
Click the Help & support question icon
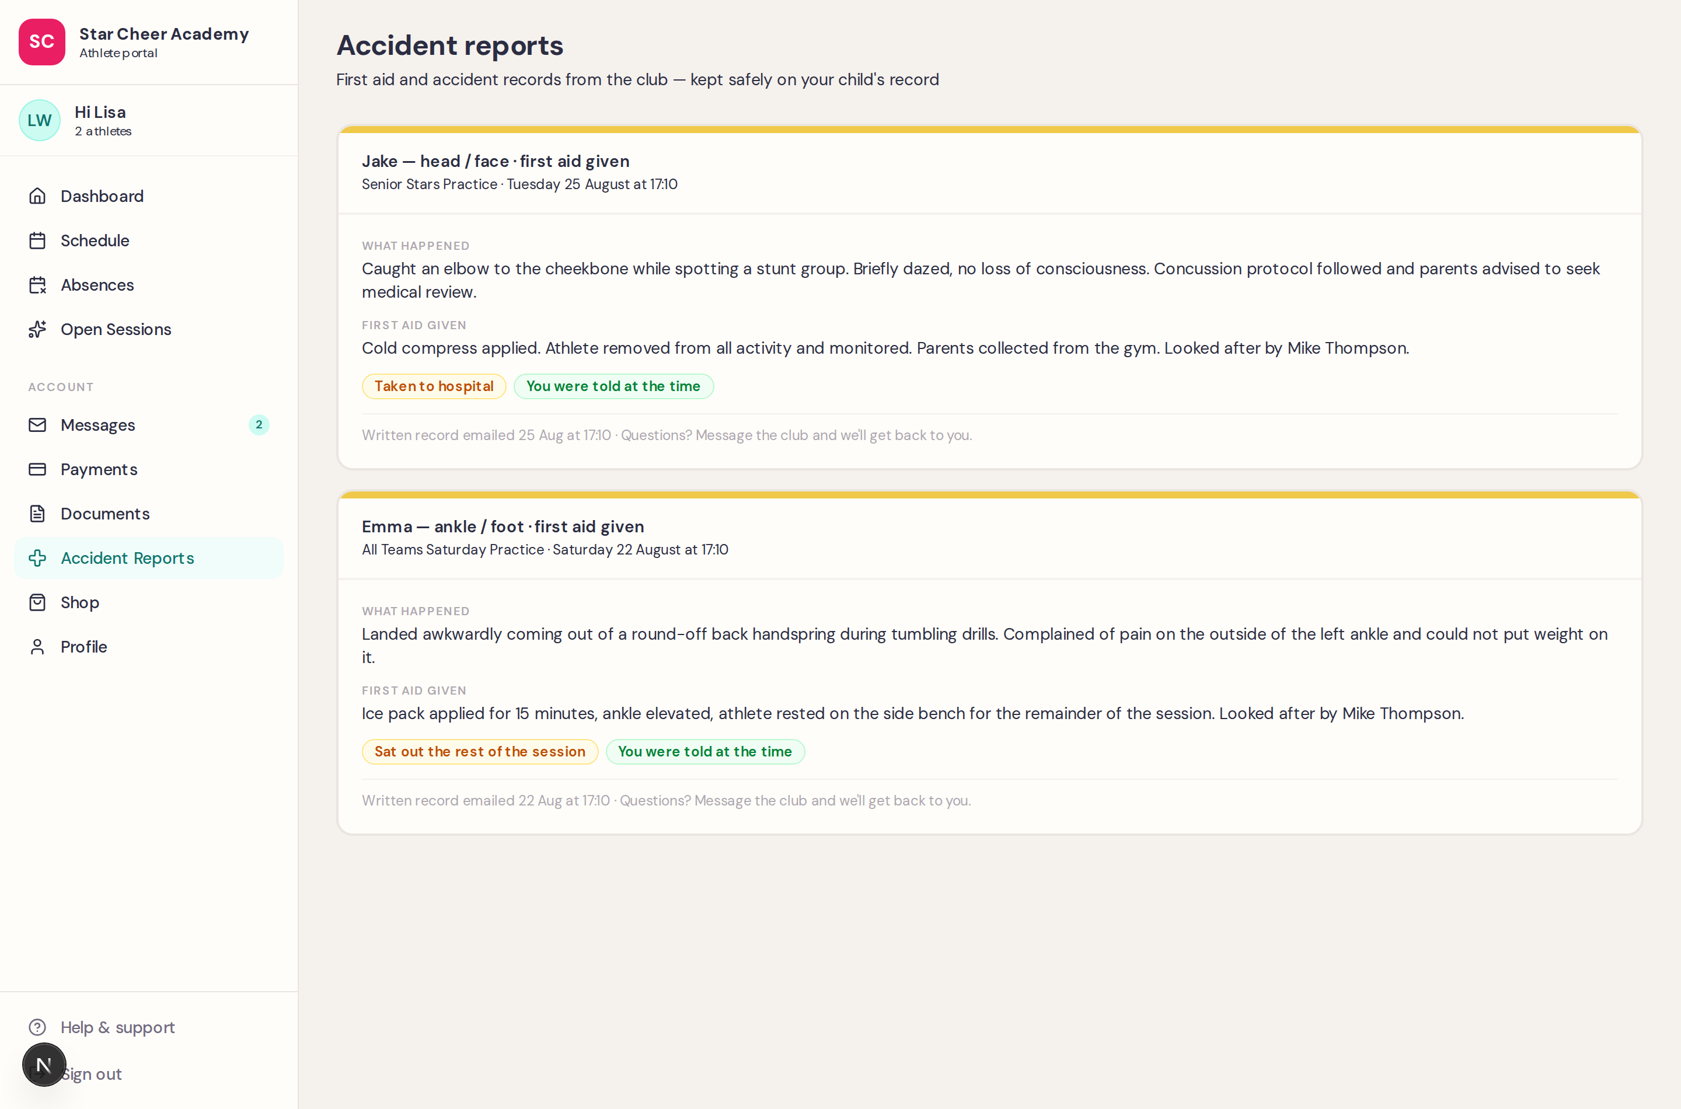point(37,1027)
